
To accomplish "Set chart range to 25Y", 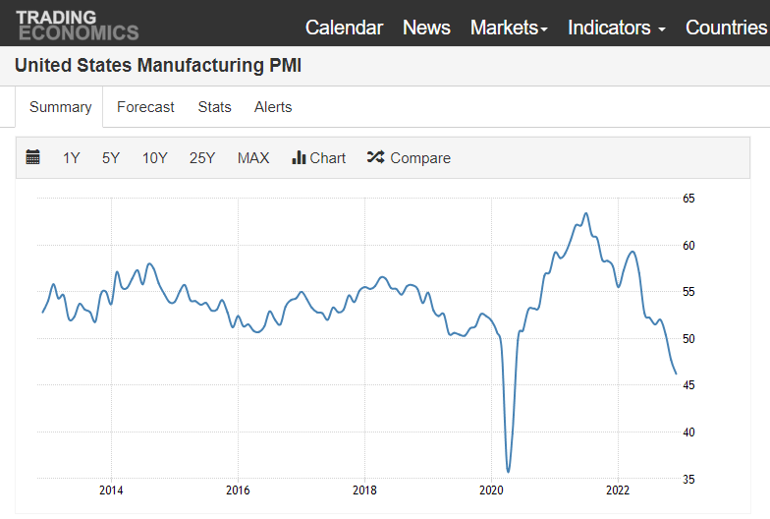I will click(202, 158).
